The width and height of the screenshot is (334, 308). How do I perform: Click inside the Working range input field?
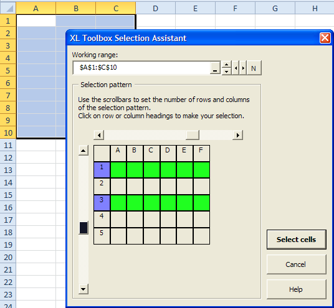coord(141,68)
